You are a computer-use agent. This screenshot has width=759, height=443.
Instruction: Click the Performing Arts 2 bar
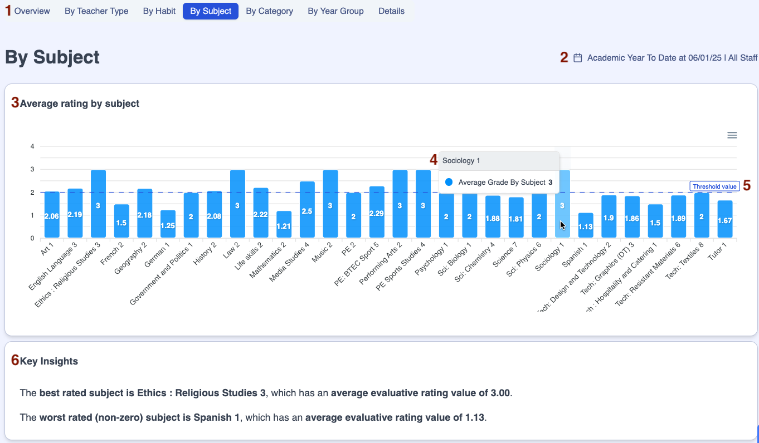point(400,204)
